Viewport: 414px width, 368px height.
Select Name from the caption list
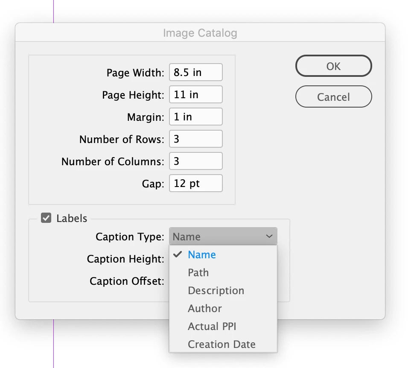pyautogui.click(x=202, y=255)
